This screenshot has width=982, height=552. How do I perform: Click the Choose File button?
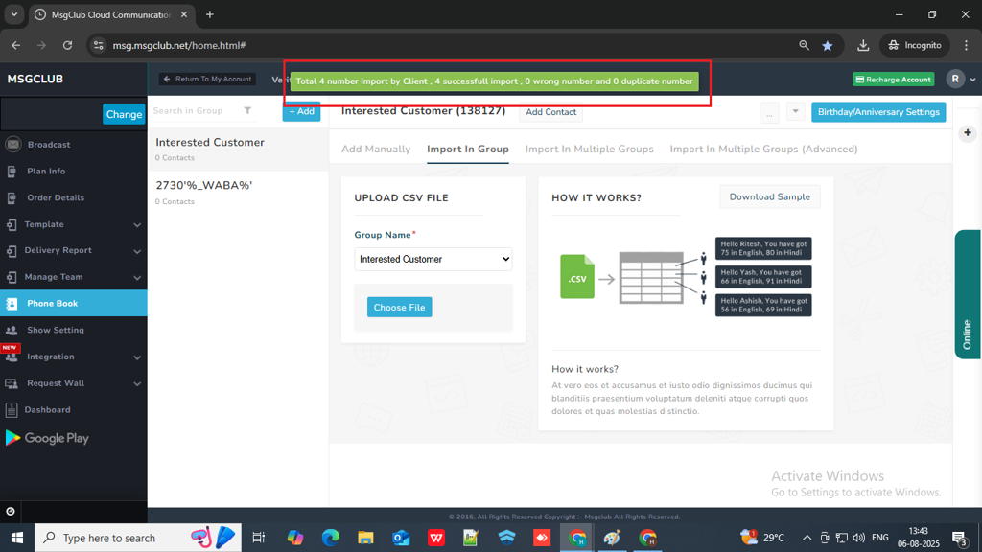coord(400,308)
